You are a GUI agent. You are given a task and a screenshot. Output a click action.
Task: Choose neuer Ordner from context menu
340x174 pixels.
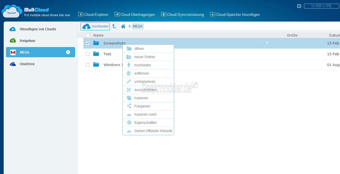pyautogui.click(x=148, y=57)
